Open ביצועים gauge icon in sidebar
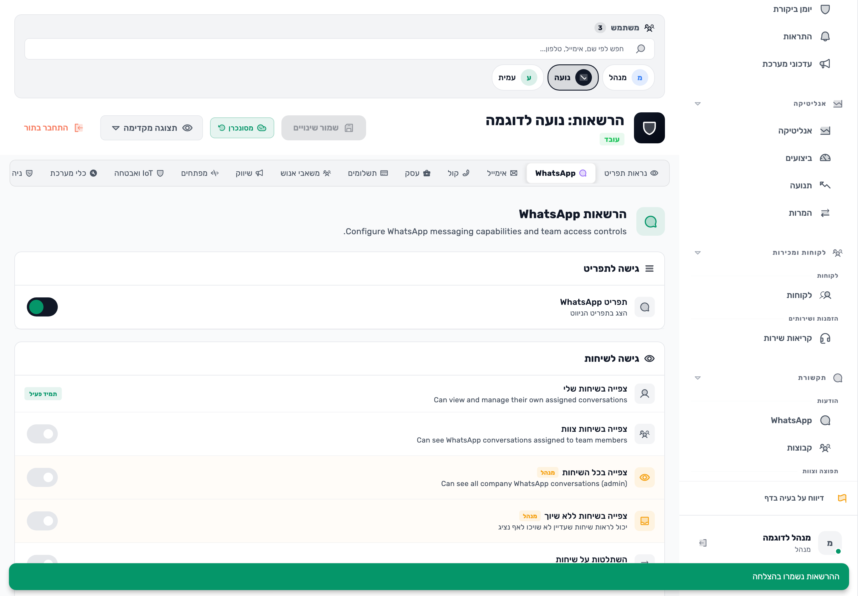This screenshot has width=858, height=596. 825,158
